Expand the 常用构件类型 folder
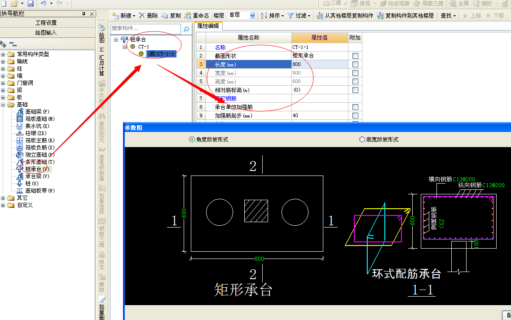This screenshot has height=320, width=511. tap(3, 54)
